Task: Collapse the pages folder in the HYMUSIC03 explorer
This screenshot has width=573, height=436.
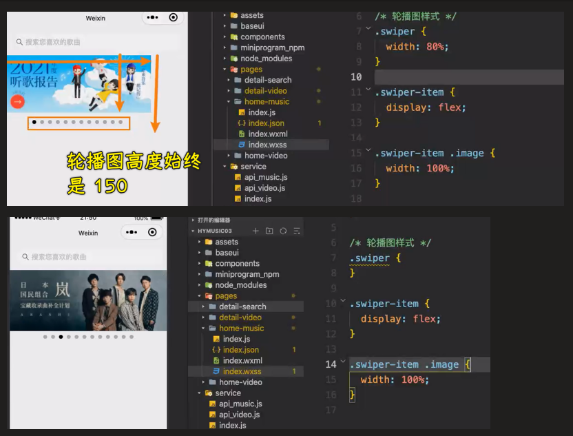Action: pyautogui.click(x=200, y=295)
